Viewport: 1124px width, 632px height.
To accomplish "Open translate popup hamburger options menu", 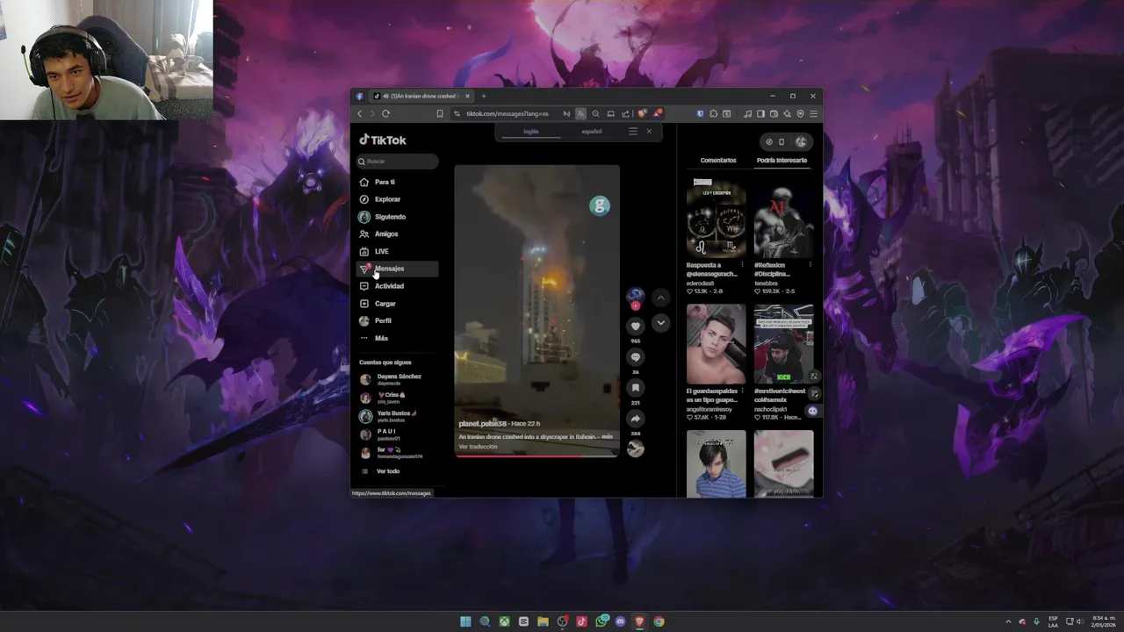I will (633, 132).
